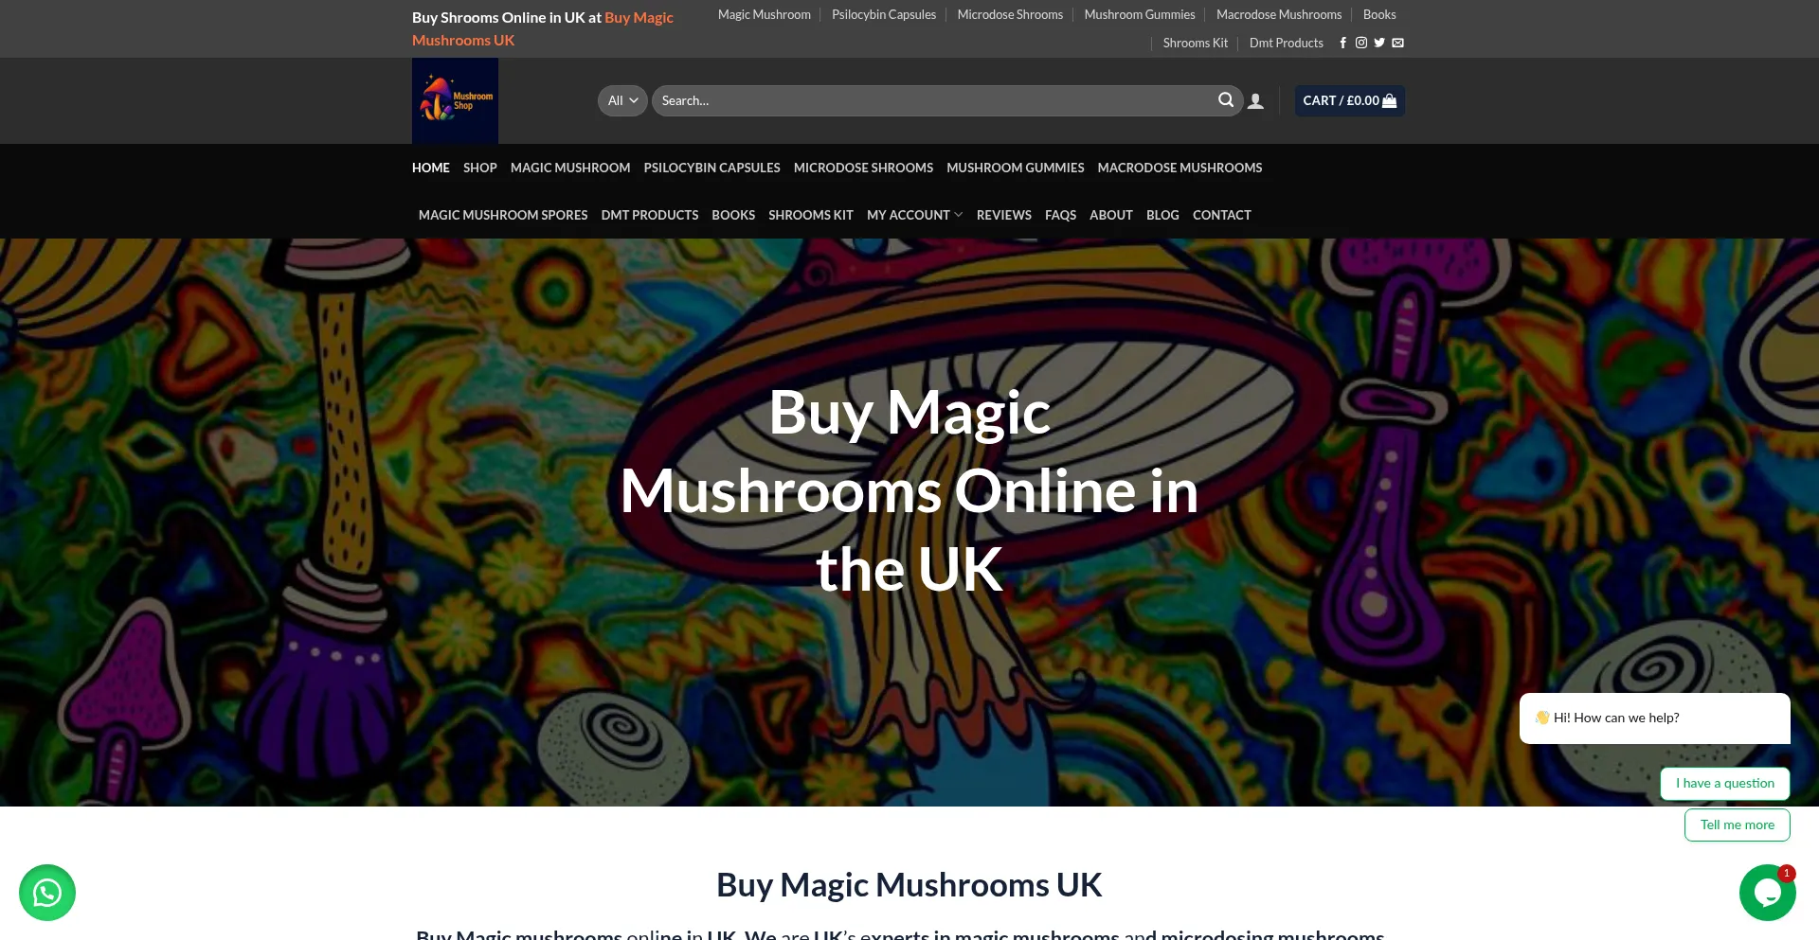Open the WhatsApp chat button
This screenshot has height=940, width=1819.
click(47, 893)
